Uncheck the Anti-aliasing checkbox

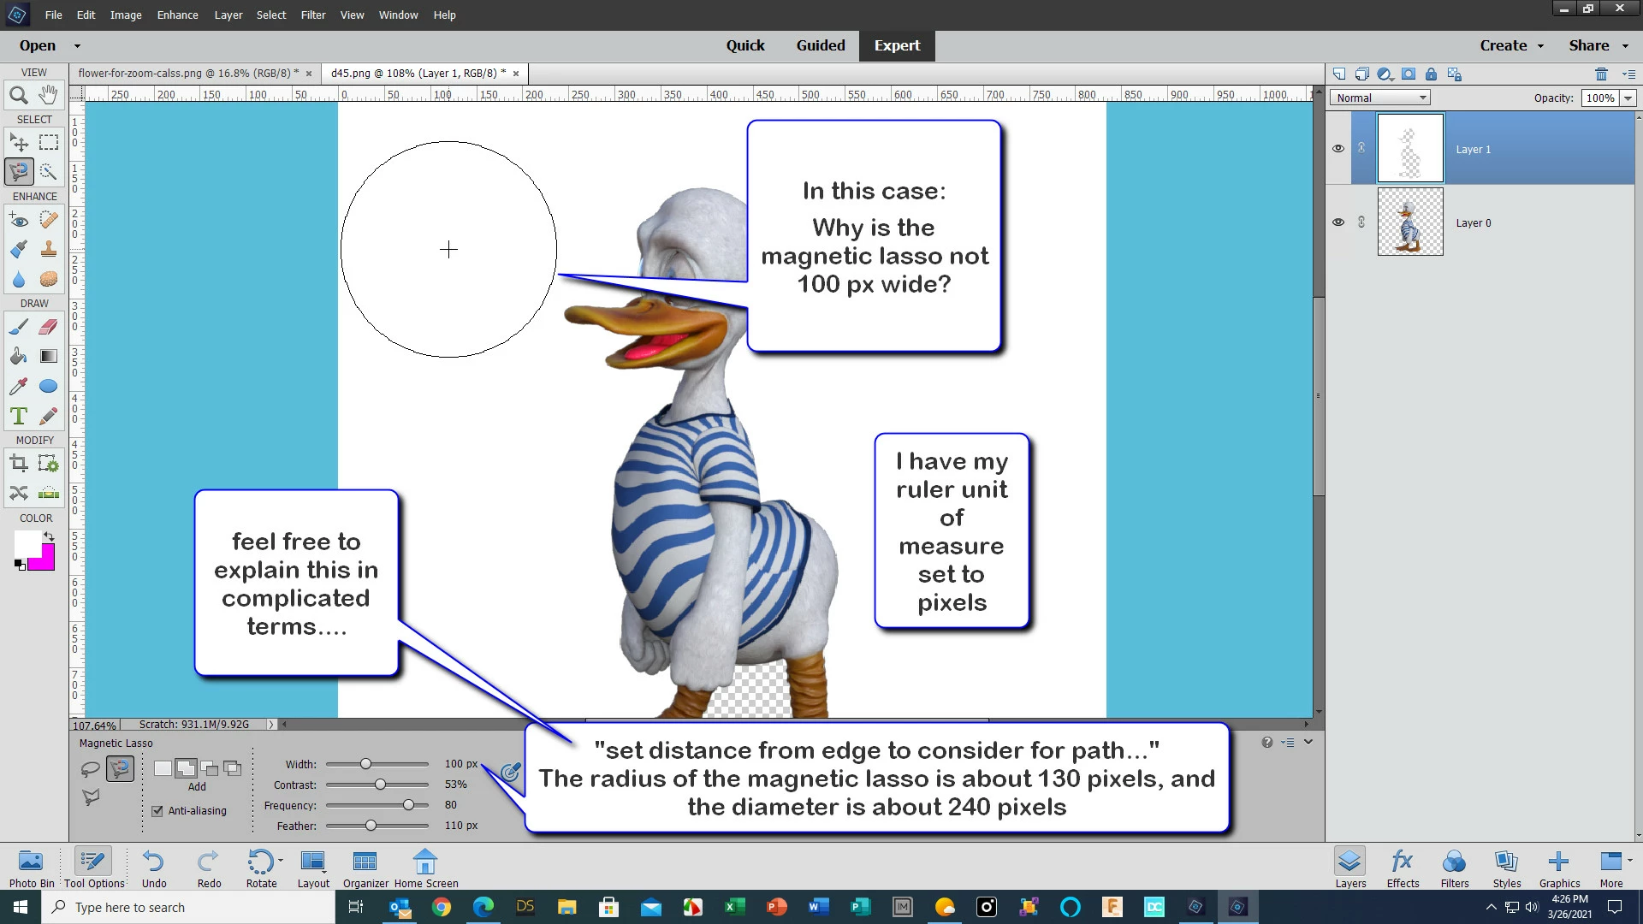(x=157, y=811)
